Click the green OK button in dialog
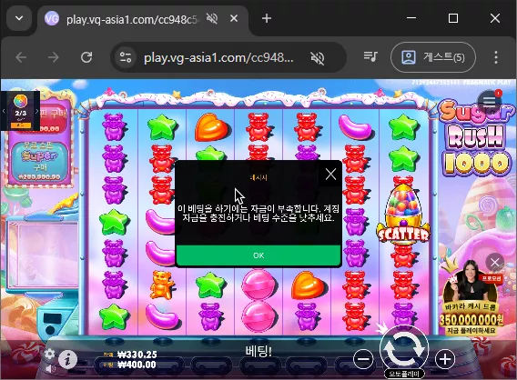The image size is (517, 380). [x=258, y=255]
